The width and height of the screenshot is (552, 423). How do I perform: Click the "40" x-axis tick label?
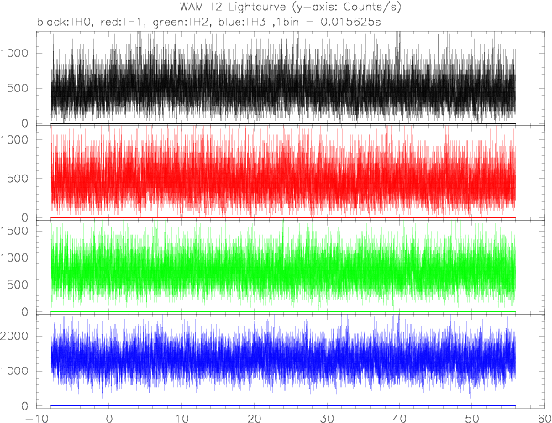click(400, 419)
